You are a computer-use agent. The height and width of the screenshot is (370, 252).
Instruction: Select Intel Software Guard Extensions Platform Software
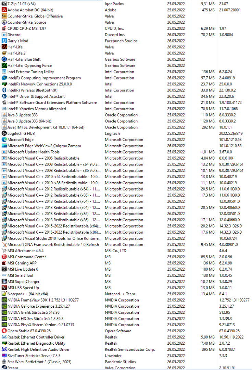point(52,103)
